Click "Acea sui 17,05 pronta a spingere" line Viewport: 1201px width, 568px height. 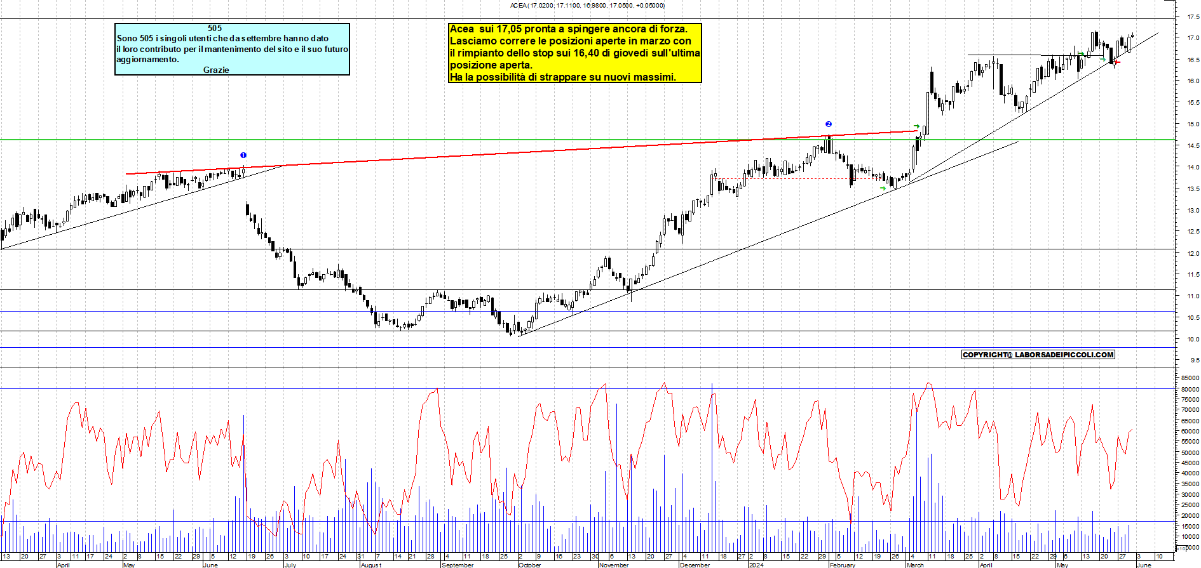pyautogui.click(x=568, y=29)
